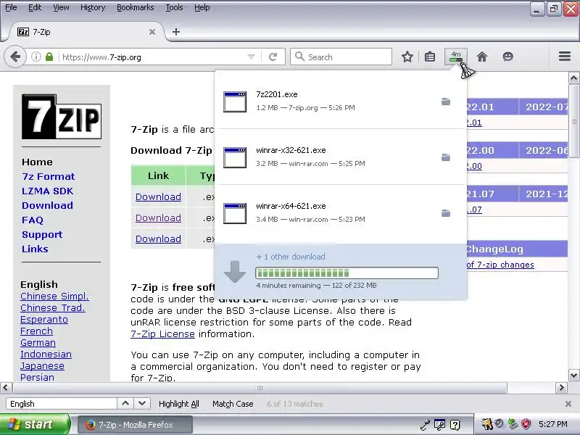
Task: Click the address bar URL field
Action: 154,57
